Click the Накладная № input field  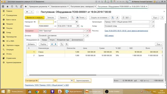pyautogui.click(x=46, y=22)
